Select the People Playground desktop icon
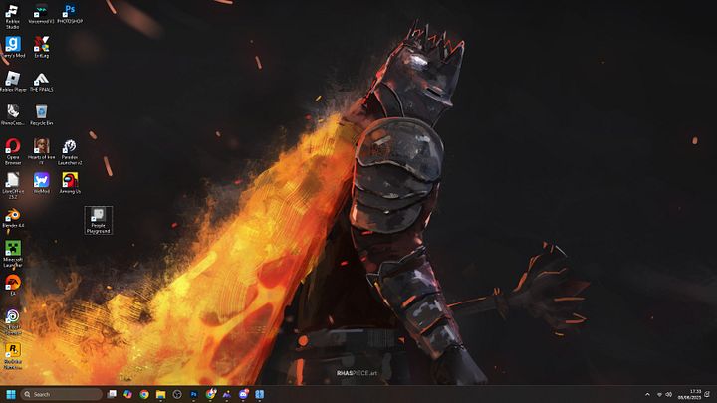 pyautogui.click(x=99, y=220)
